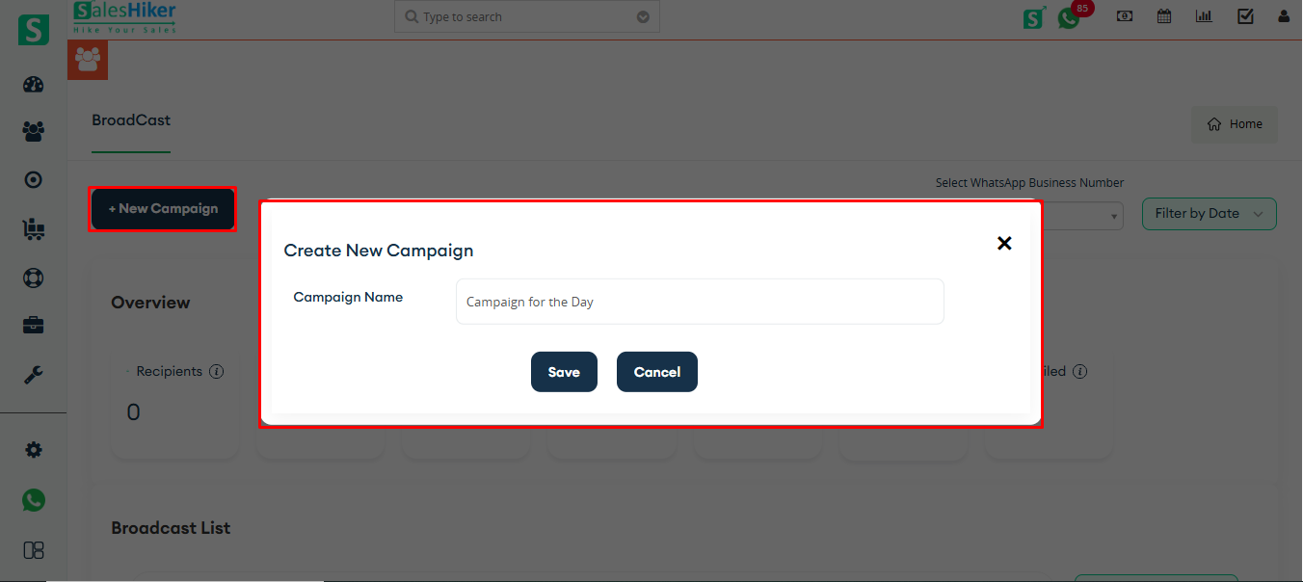
Task: Switch to the BroadCast tab
Action: coord(130,120)
